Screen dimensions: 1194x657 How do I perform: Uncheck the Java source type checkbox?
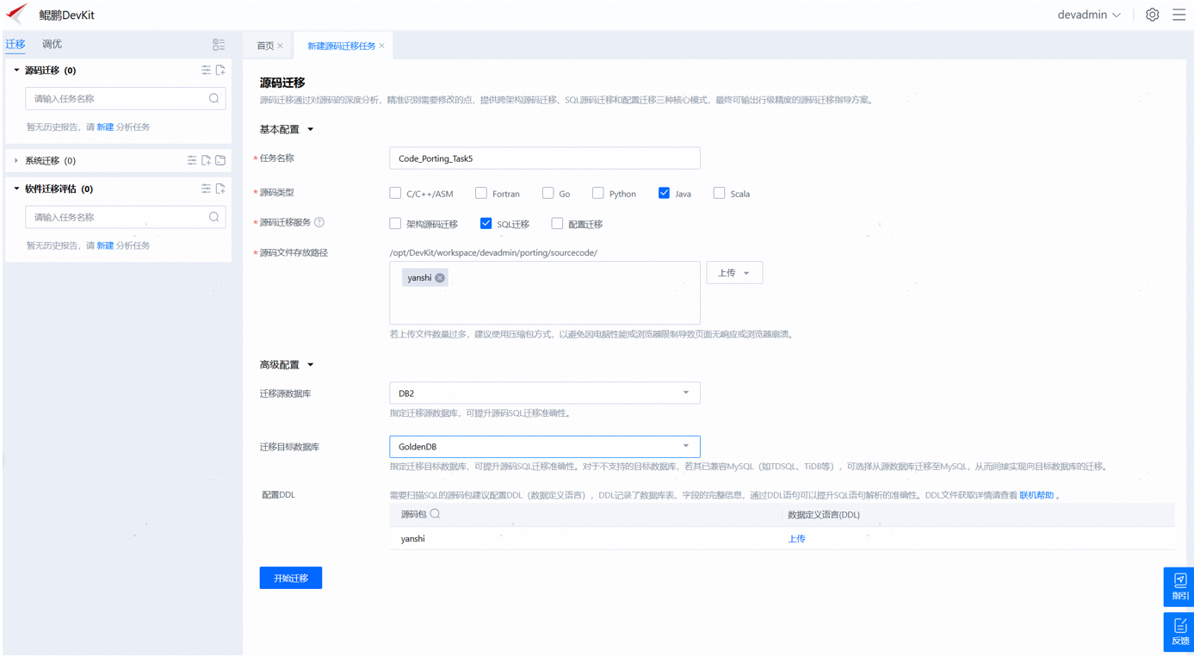click(x=664, y=193)
